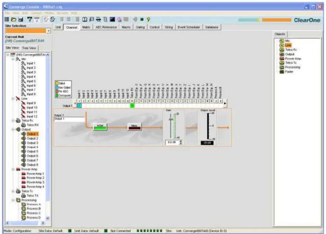Click matrix right scroll arrow
This screenshot has height=234, width=326.
point(225,103)
